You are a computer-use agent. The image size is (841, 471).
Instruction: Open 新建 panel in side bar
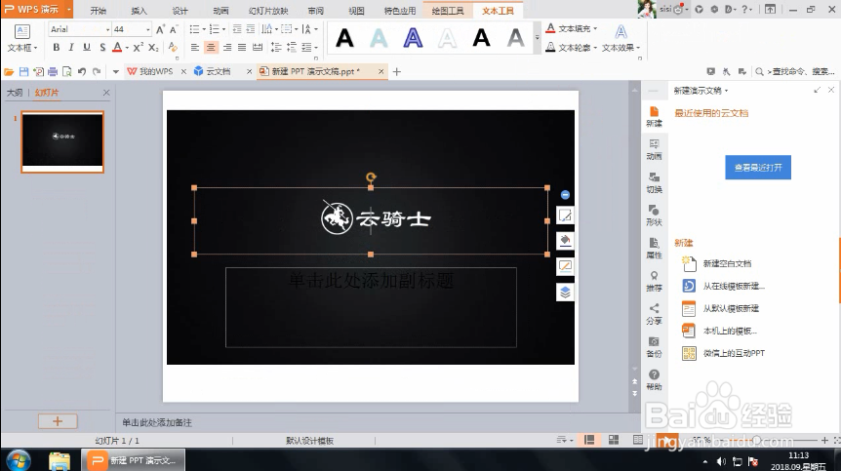click(x=654, y=116)
